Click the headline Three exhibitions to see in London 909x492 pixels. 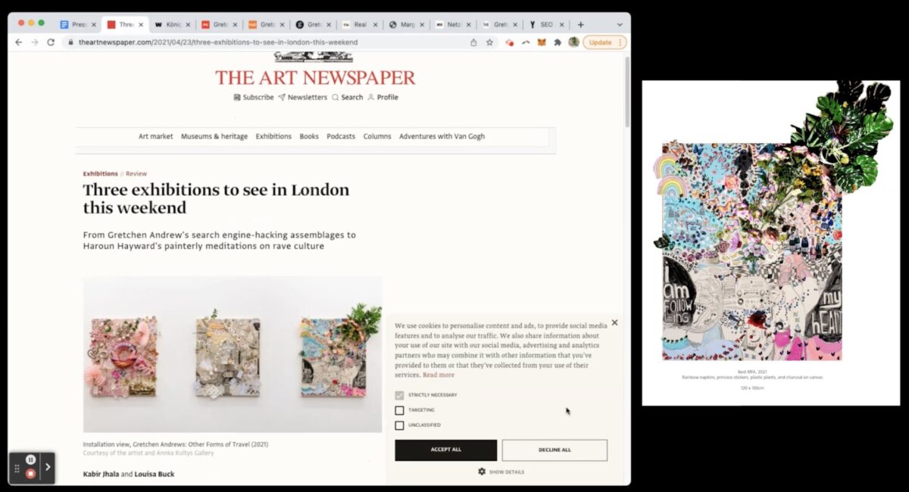(x=216, y=198)
